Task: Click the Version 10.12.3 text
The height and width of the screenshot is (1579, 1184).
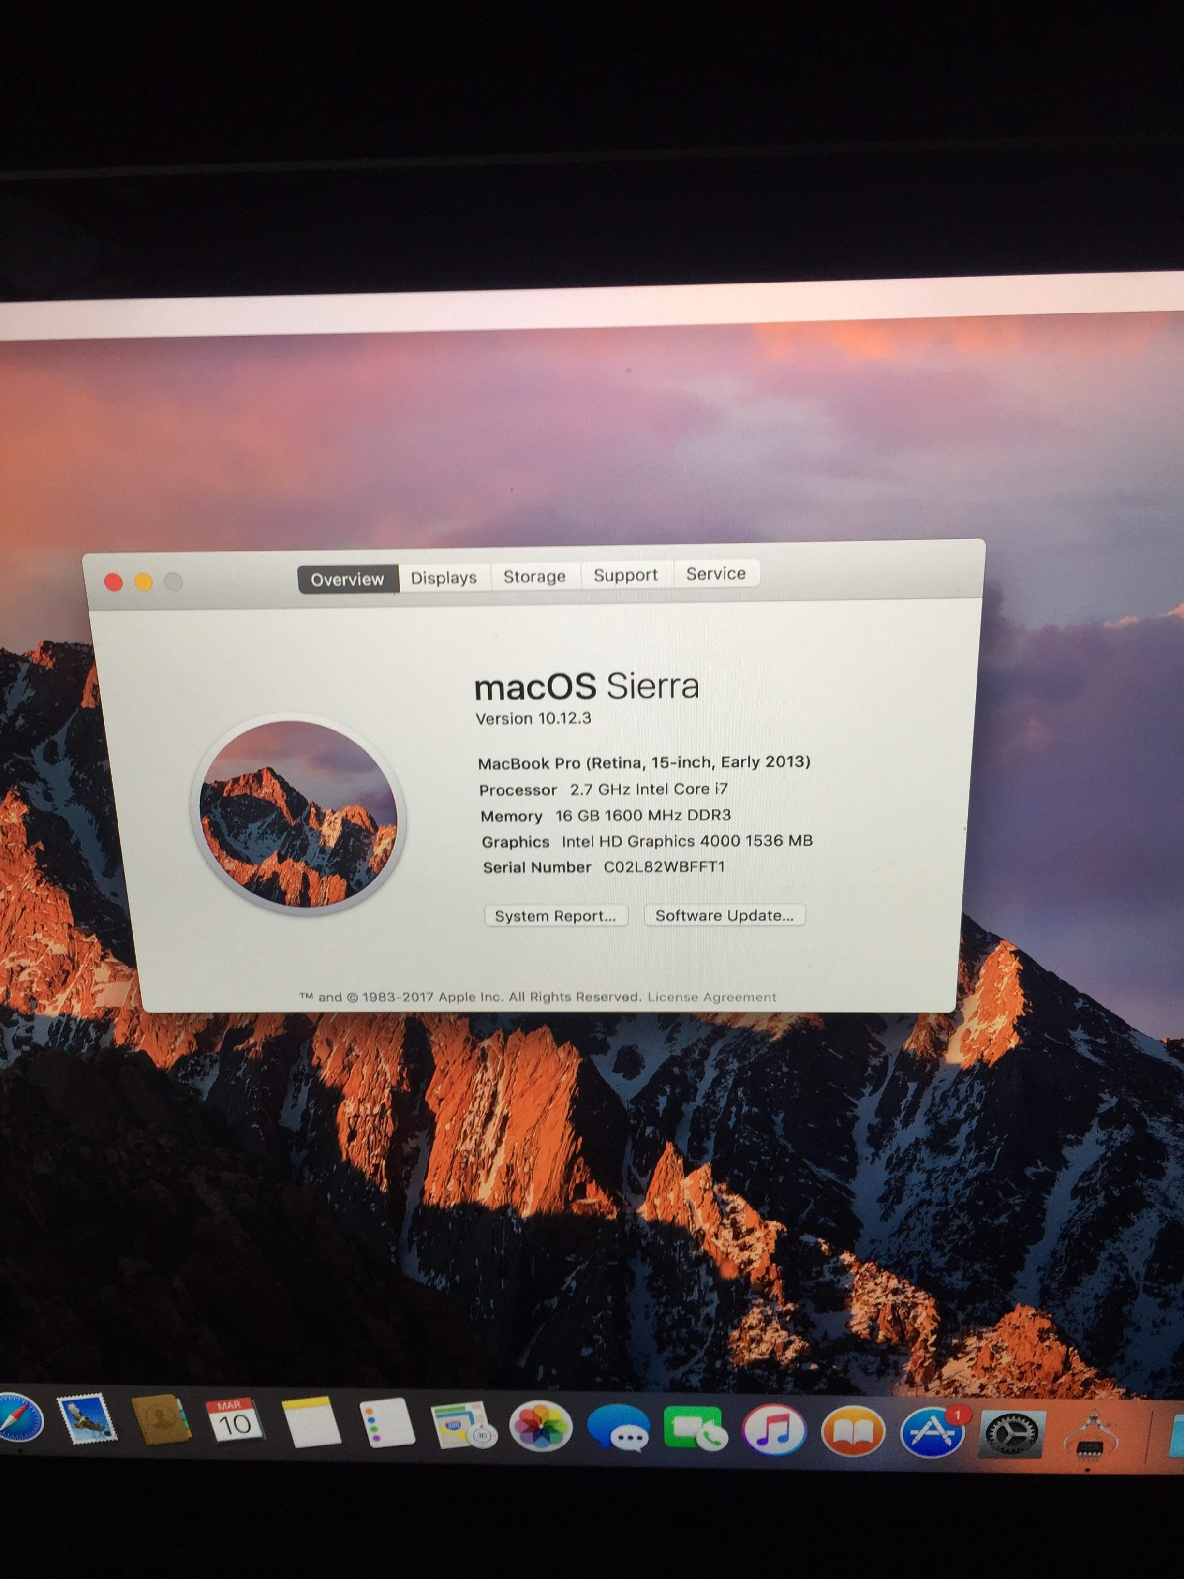Action: (534, 718)
